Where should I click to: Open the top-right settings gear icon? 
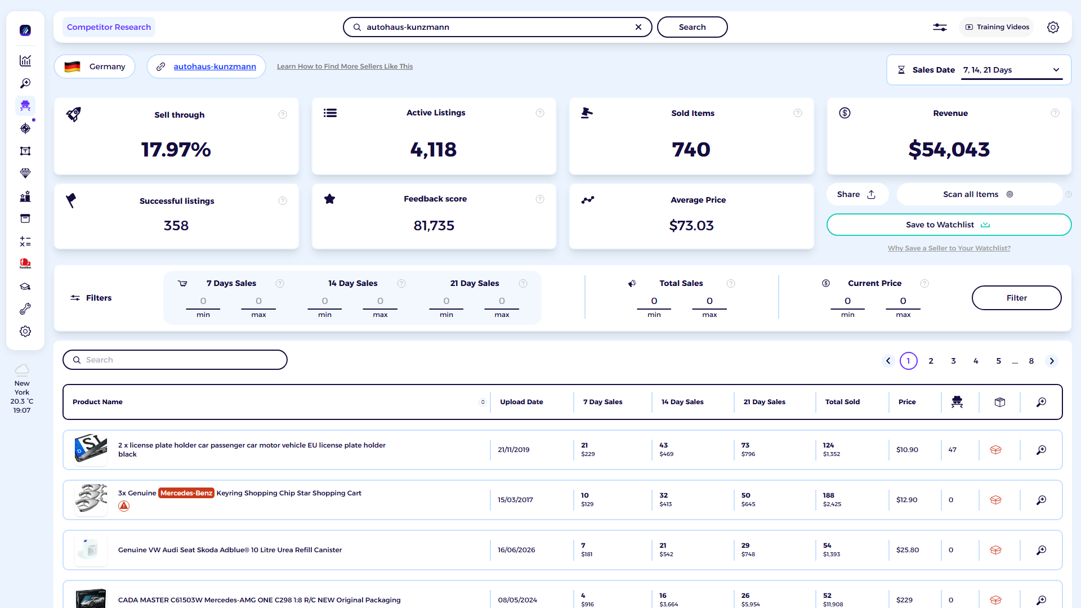click(x=1053, y=27)
